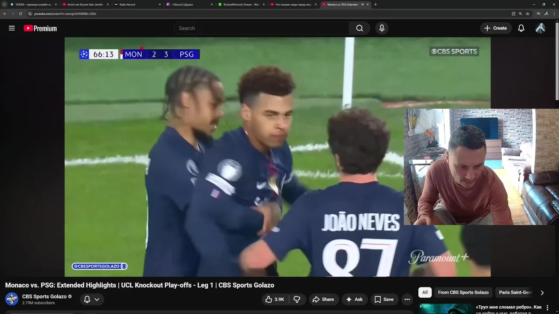Viewport: 559px width, 314px height.
Task: Click the Ask button
Action: (x=354, y=299)
